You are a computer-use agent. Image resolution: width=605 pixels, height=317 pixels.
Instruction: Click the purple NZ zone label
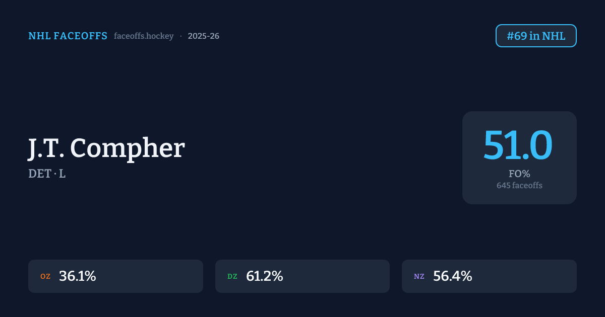(419, 276)
